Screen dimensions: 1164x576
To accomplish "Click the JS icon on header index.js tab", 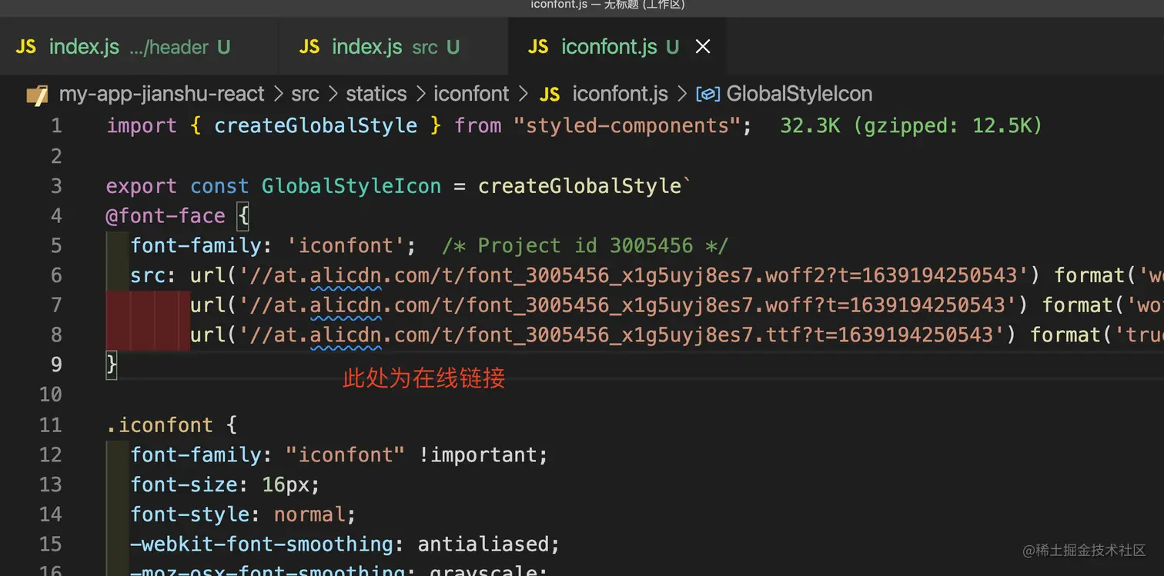I will point(26,47).
